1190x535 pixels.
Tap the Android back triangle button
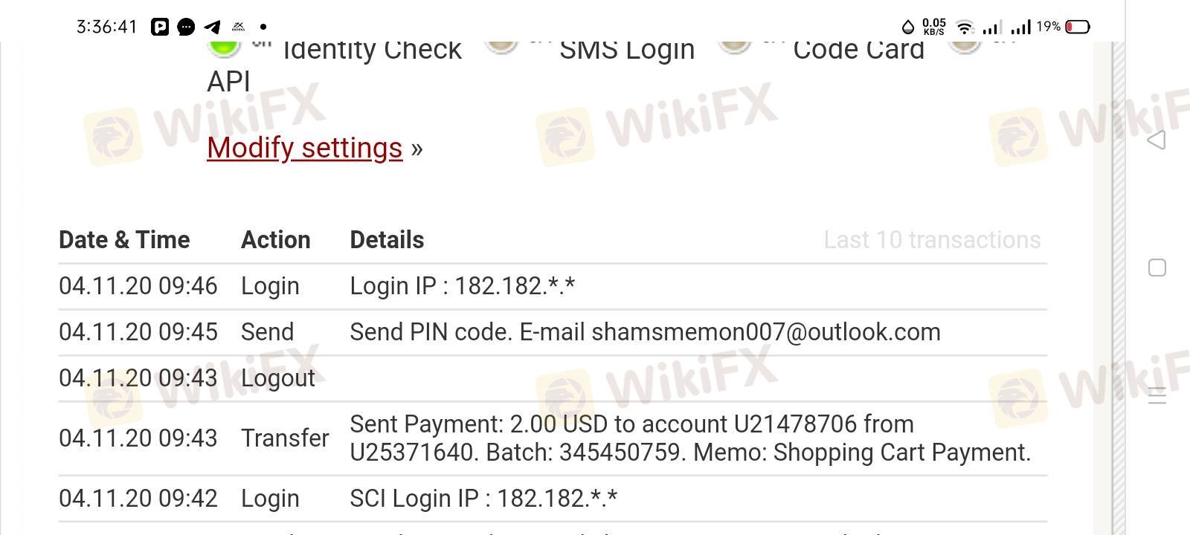[x=1157, y=140]
